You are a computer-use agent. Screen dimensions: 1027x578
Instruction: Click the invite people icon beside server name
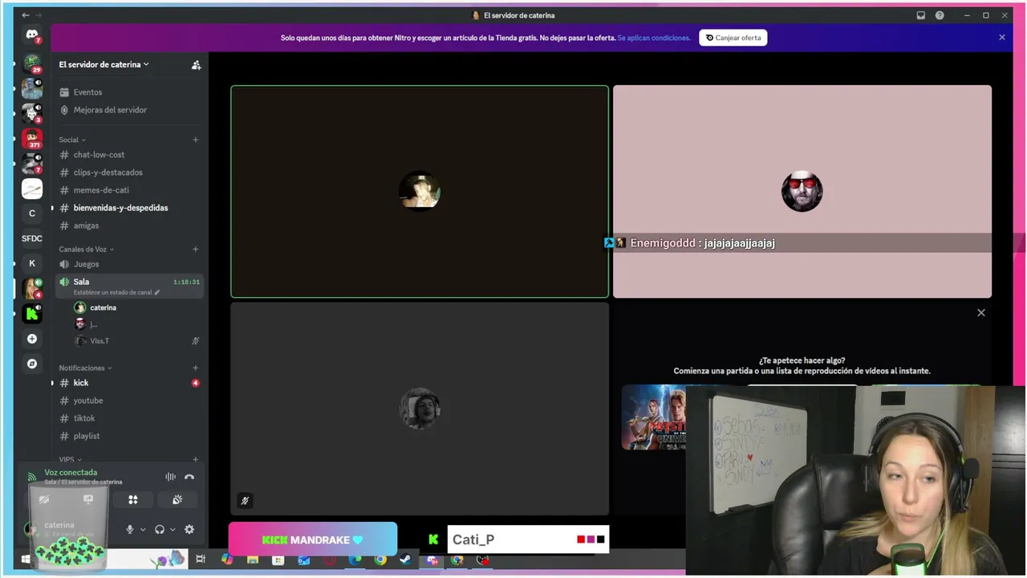pos(196,65)
